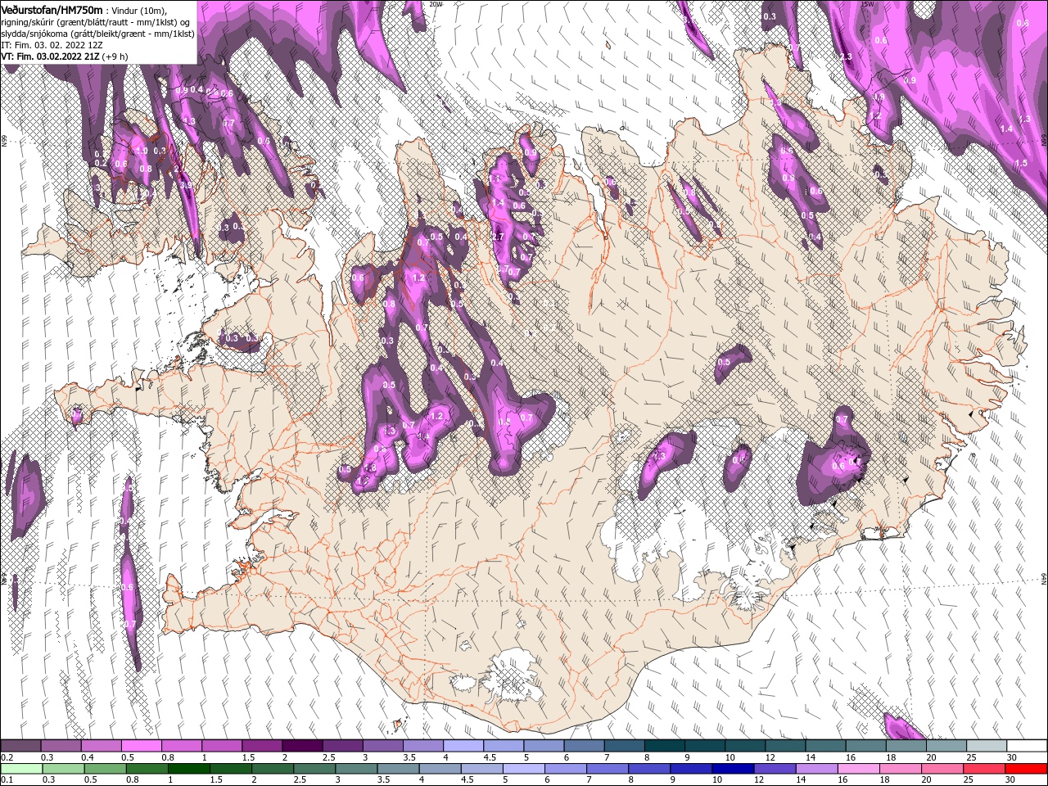
Task: Pick the dark teal snow swatch between 8 and 9
Action: (664, 746)
